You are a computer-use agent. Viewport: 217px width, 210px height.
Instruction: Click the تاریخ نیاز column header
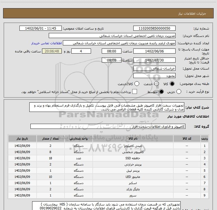tap(22, 139)
